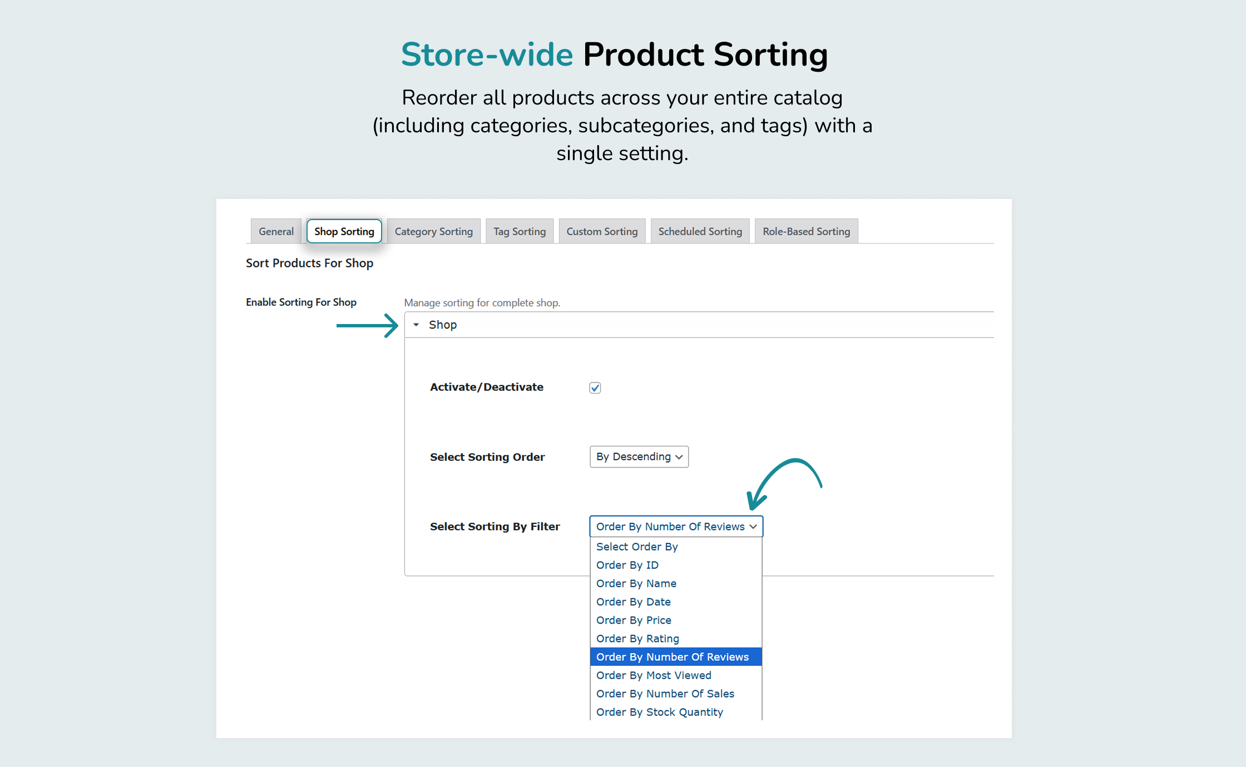Viewport: 1246px width, 767px height.
Task: Open the By Descending sorting order dropdown
Action: pos(639,457)
